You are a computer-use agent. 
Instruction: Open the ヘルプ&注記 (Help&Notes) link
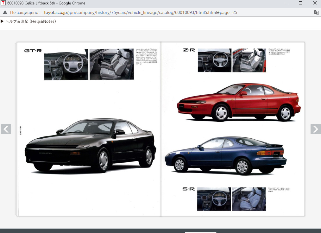tap(31, 21)
